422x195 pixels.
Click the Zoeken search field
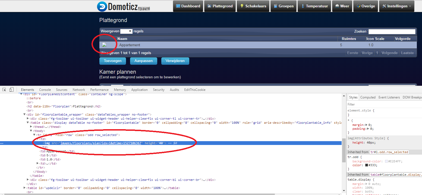point(392,31)
